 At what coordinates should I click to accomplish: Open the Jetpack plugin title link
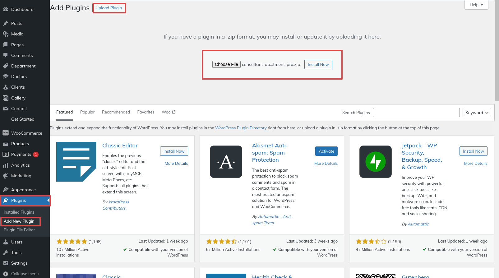[x=422, y=156]
